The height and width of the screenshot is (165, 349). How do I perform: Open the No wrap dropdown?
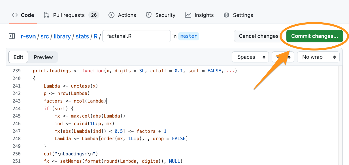(318, 57)
